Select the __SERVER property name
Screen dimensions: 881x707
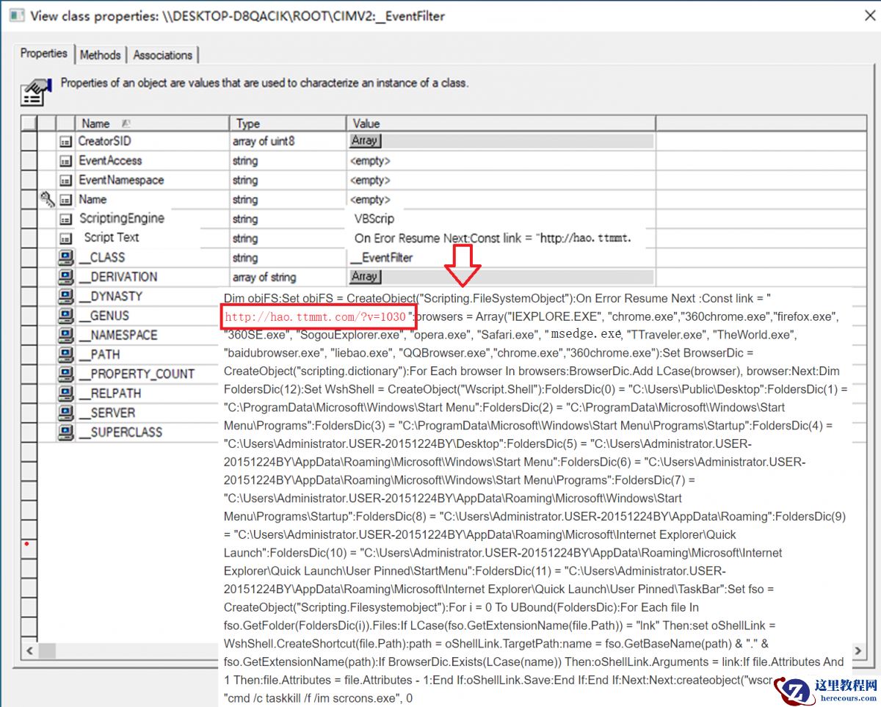108,413
